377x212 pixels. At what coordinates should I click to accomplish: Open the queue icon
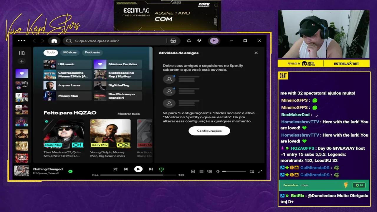[x=201, y=171]
